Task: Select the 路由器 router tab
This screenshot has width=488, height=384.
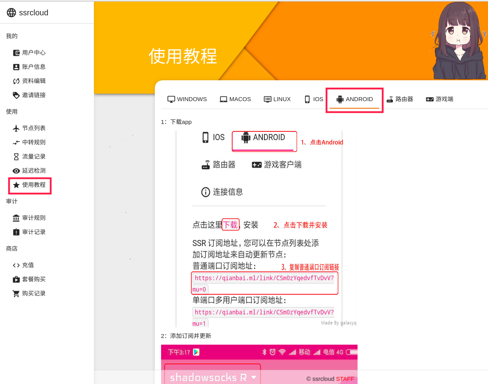Action: 400,99
